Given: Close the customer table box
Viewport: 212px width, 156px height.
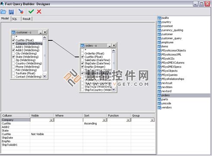Looking at the screenshot, I should click(45, 32).
